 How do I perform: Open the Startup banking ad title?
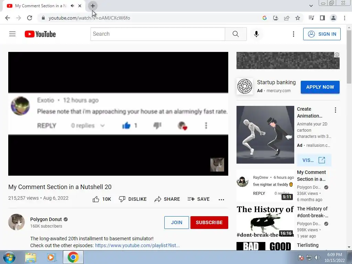pos(276,82)
